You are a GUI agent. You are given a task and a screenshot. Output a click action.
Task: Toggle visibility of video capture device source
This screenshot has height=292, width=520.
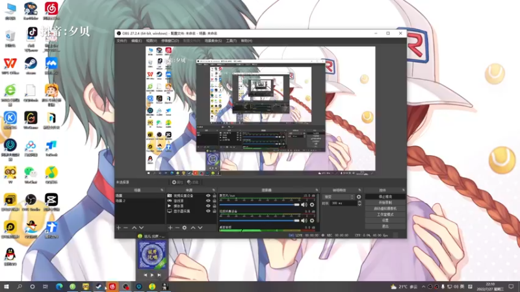click(208, 196)
